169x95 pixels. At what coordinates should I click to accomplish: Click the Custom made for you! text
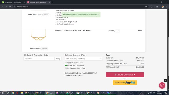coord(73,75)
